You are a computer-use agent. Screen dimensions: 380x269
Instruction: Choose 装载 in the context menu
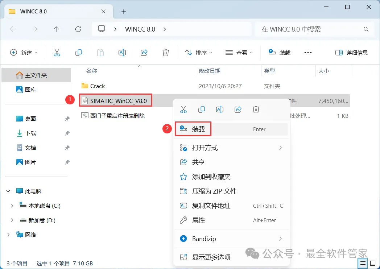pyautogui.click(x=231, y=129)
